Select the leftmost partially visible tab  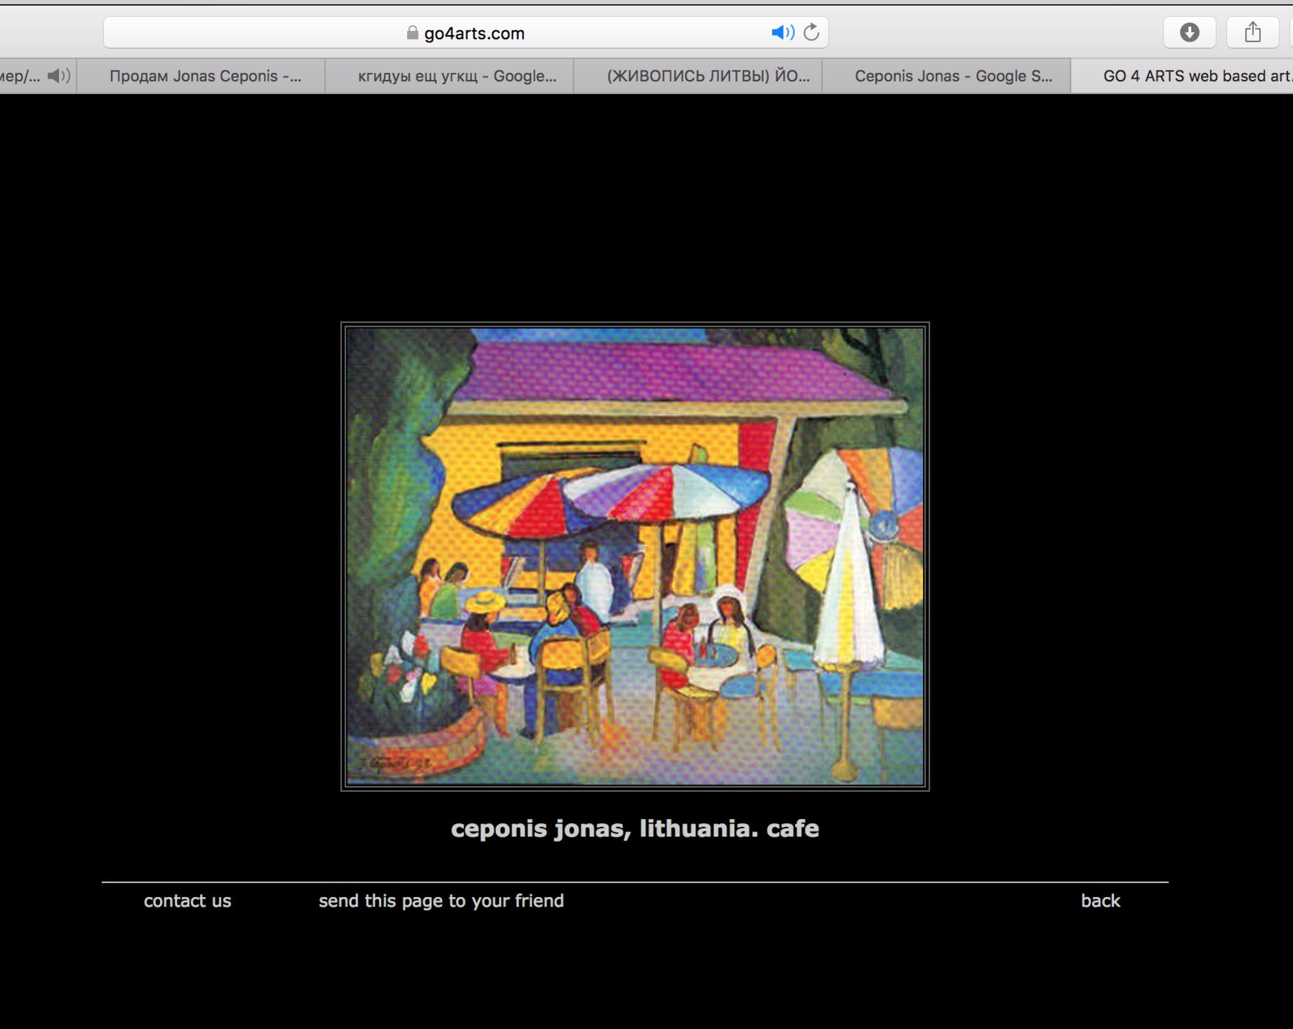[21, 76]
